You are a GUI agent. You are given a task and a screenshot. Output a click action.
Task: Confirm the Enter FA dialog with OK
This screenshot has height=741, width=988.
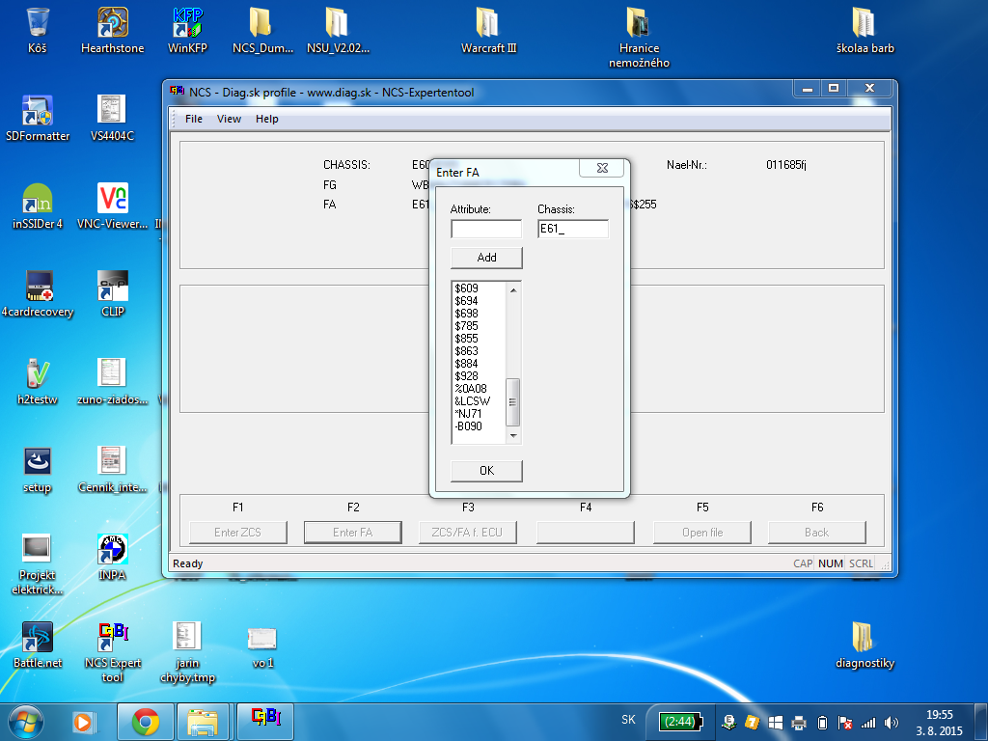pyautogui.click(x=486, y=471)
